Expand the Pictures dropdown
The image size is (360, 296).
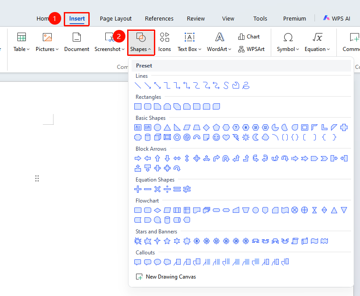point(47,42)
